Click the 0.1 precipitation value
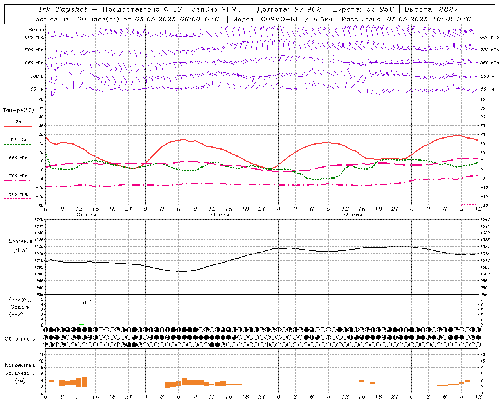Screen dimensions: 501x400 click(x=87, y=302)
